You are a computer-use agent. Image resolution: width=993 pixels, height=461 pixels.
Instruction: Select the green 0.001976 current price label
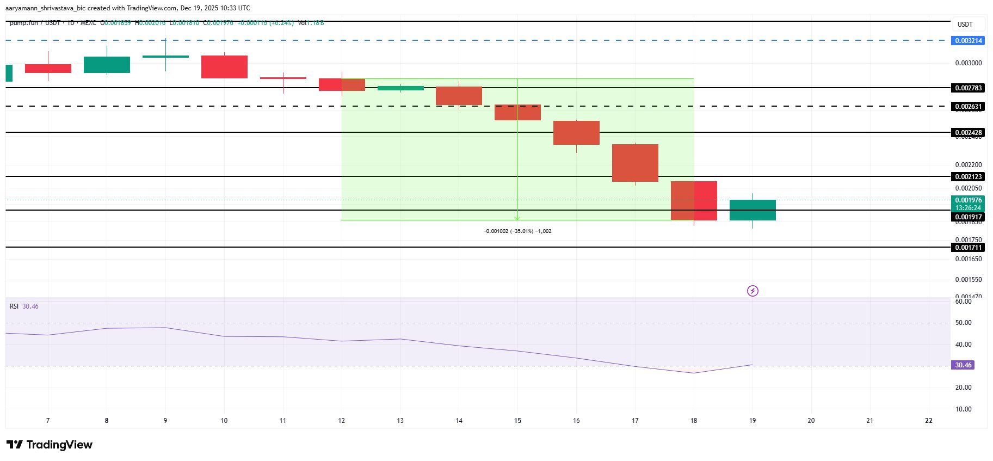pos(969,200)
